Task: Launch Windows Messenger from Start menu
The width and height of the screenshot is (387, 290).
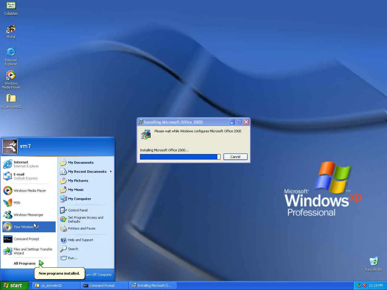Action: (x=29, y=215)
